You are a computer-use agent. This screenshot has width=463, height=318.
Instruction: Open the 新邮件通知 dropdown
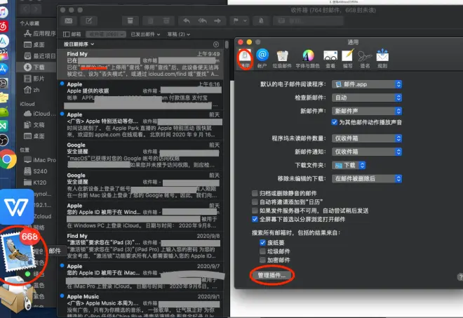pos(367,152)
